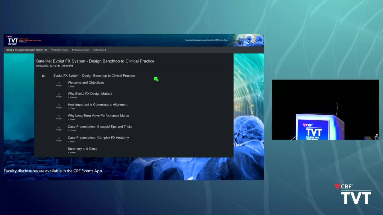Screen dimensions: 383x215
Task: Download files for Complex FX Anatomy
Action: 59,139
